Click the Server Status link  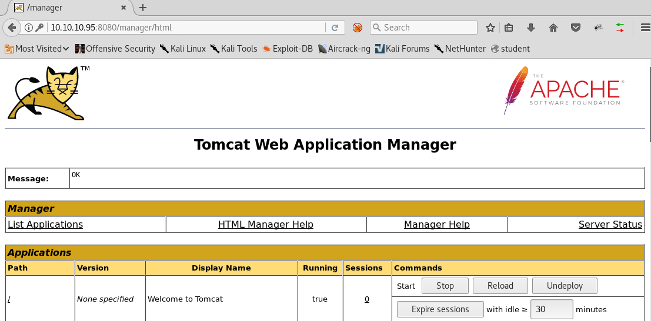610,224
